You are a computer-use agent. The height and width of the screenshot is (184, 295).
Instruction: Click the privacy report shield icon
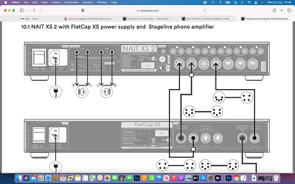tap(83, 10)
